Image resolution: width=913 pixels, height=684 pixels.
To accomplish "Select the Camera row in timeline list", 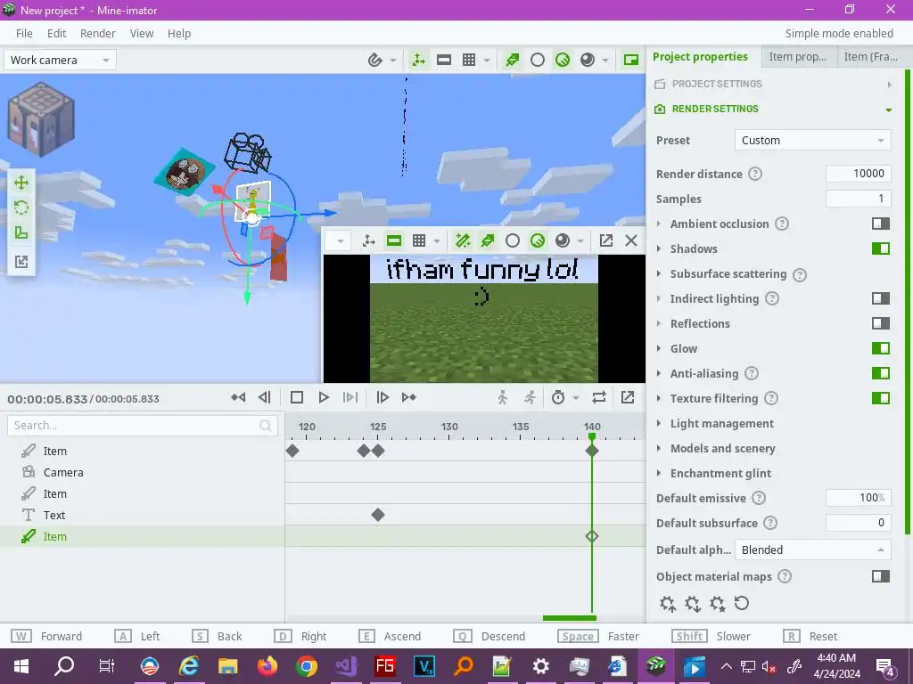I will pos(142,472).
